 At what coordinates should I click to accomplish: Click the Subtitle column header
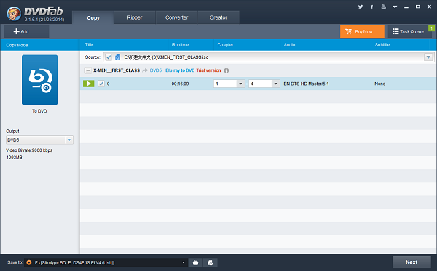click(382, 45)
